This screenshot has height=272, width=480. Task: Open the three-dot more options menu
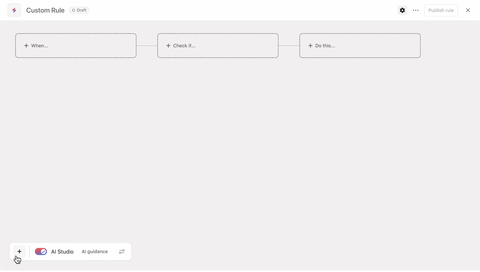pyautogui.click(x=415, y=10)
